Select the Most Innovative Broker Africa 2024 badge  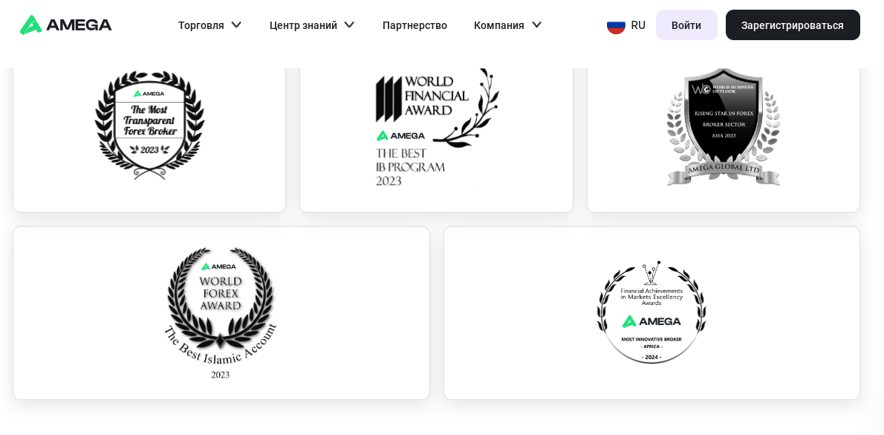point(651,312)
